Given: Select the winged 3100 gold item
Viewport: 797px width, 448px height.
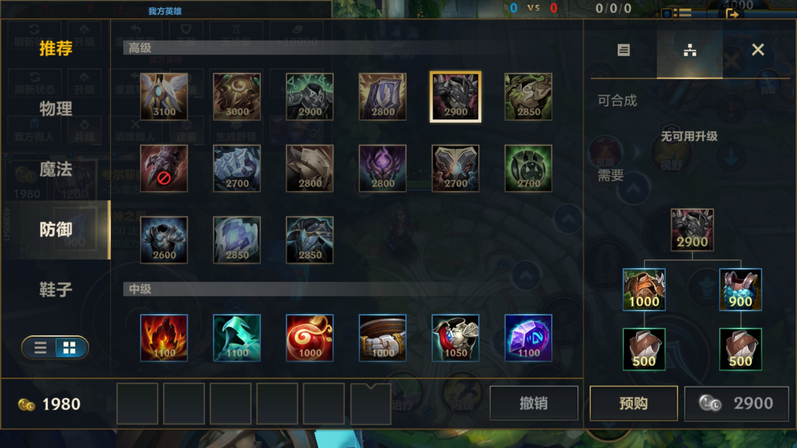Looking at the screenshot, I should pyautogui.click(x=164, y=97).
